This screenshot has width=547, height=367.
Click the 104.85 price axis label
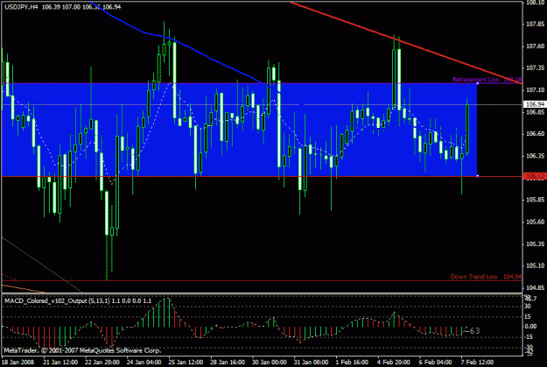[535, 288]
